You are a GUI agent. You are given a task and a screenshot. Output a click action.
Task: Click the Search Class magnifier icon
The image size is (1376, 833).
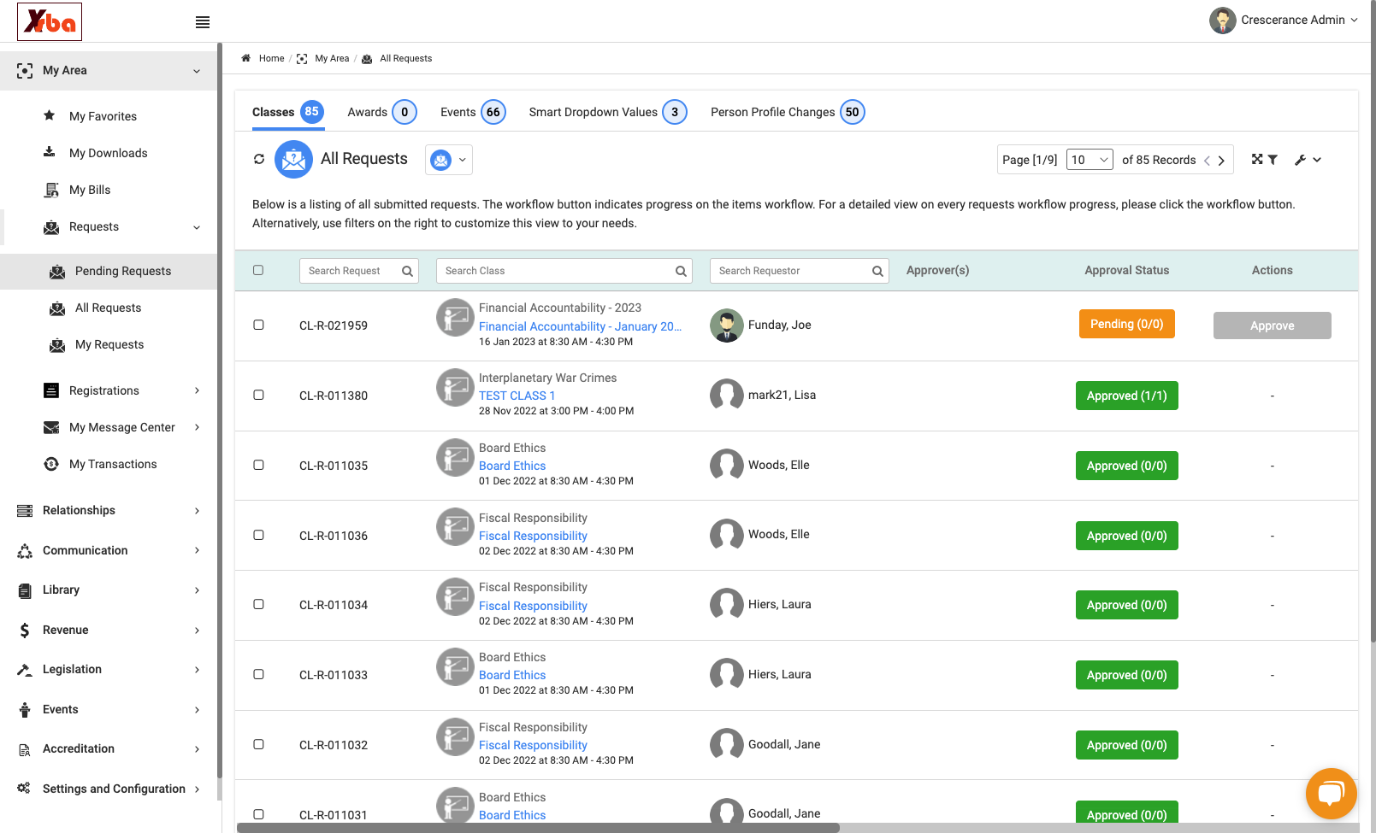[x=681, y=271]
